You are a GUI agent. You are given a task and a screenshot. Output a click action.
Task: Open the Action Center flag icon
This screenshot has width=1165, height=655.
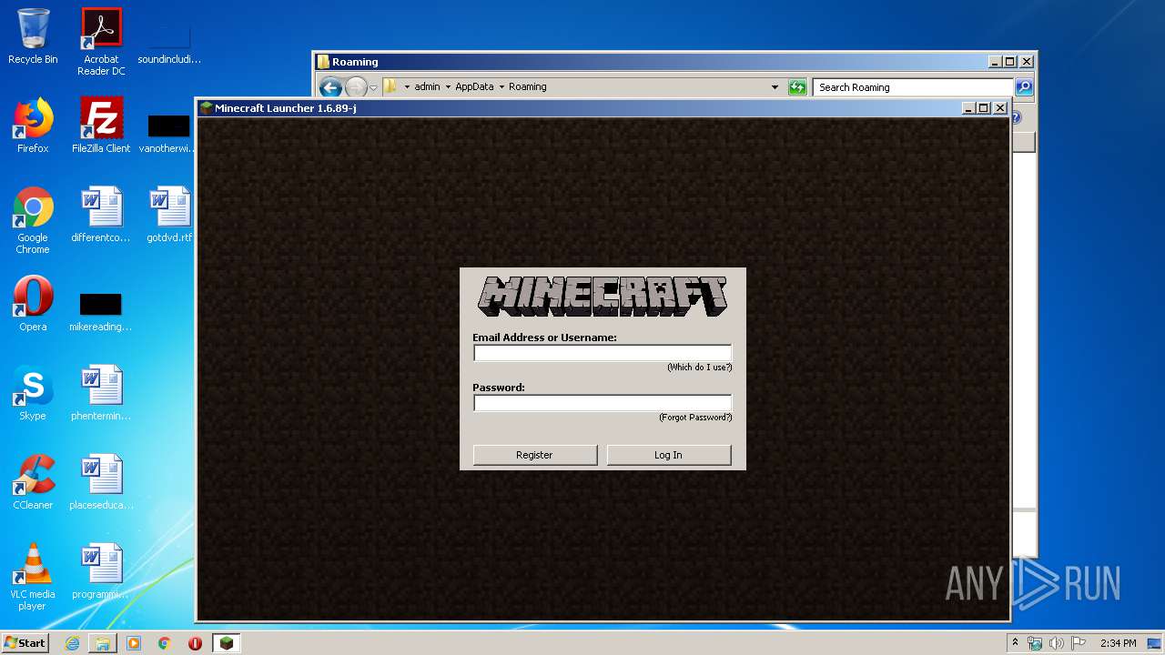coord(1079,643)
